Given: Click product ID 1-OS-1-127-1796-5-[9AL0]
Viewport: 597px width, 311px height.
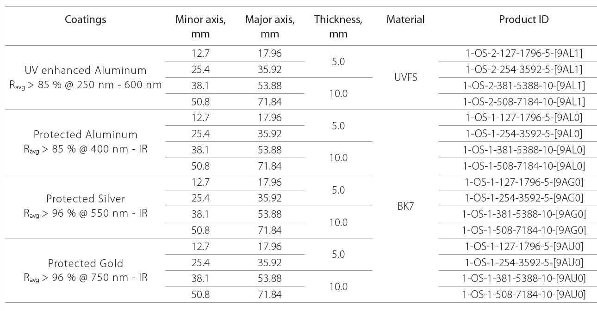Looking at the screenshot, I should [x=523, y=117].
